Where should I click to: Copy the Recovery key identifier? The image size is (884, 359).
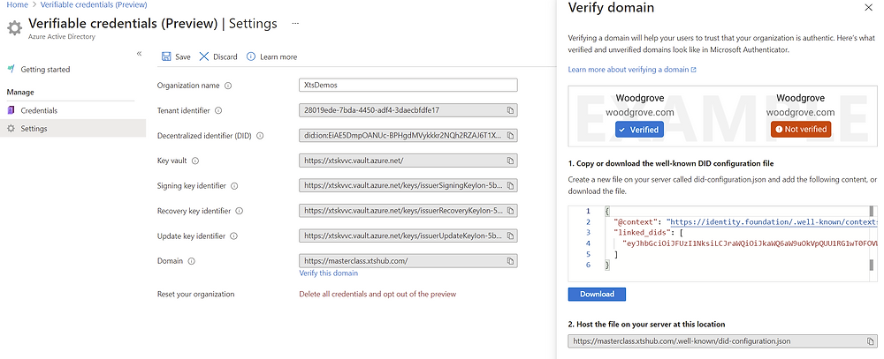tap(510, 211)
